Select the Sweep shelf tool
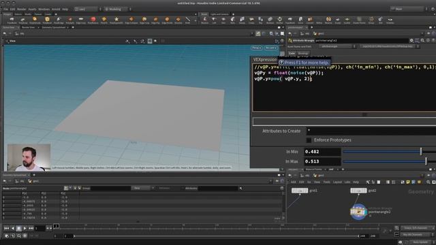Image resolution: width=436 pixels, height=245 pixels. pos(242,20)
